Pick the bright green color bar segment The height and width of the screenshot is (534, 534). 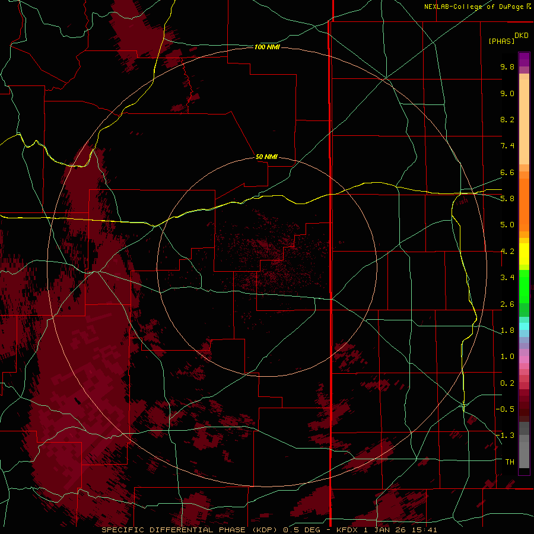(x=524, y=286)
